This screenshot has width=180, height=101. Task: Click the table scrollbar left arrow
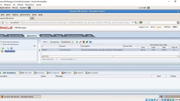[x=42, y=56]
